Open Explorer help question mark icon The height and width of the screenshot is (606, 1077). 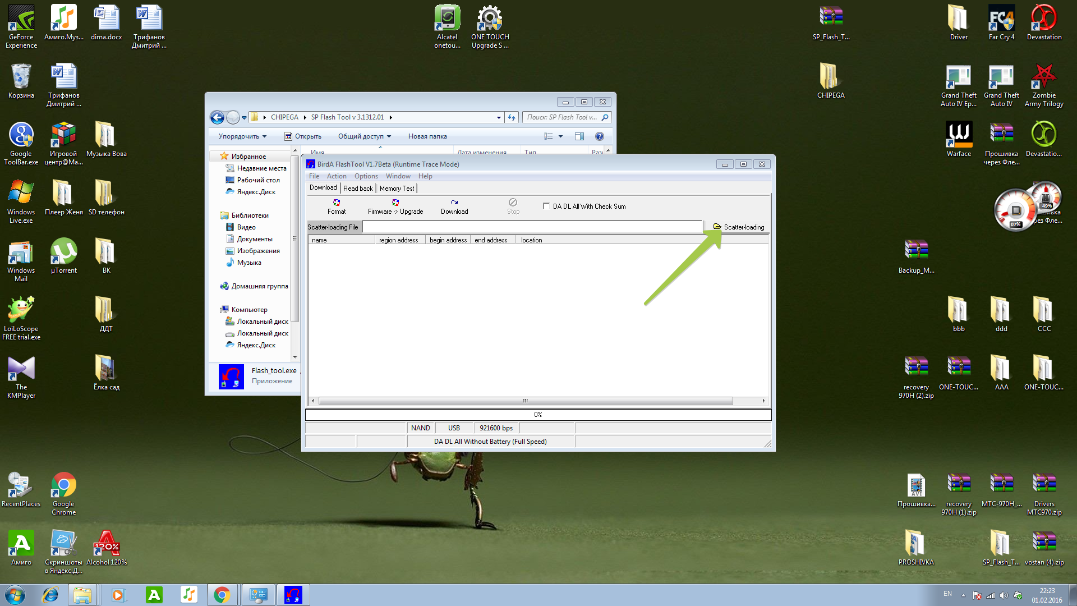coord(600,136)
